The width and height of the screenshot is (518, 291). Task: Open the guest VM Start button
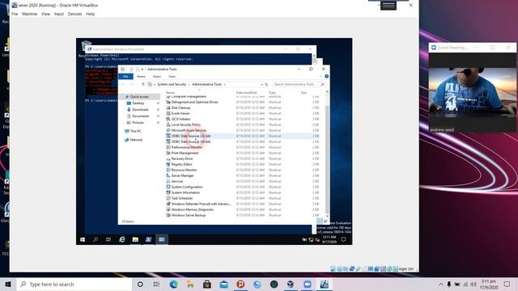pyautogui.click(x=83, y=239)
